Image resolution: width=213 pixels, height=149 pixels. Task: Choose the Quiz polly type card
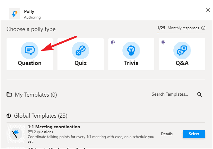(81, 54)
